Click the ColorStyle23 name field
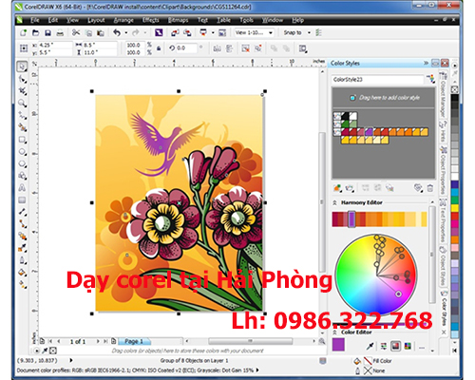The image size is (475, 380). 377,80
